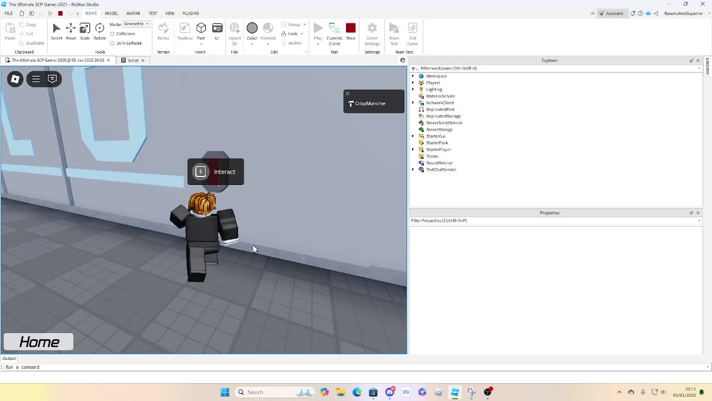The image size is (712, 401).
Task: Click the Run a command bar
Action: [356, 368]
